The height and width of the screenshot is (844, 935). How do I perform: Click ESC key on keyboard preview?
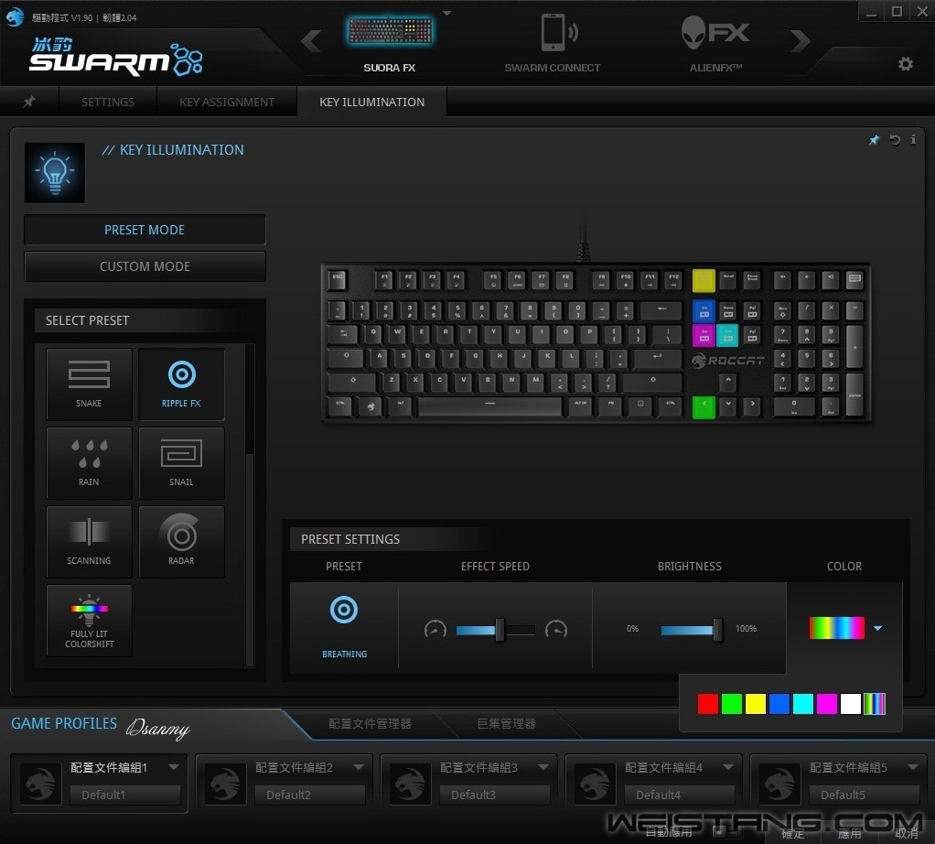[x=338, y=280]
